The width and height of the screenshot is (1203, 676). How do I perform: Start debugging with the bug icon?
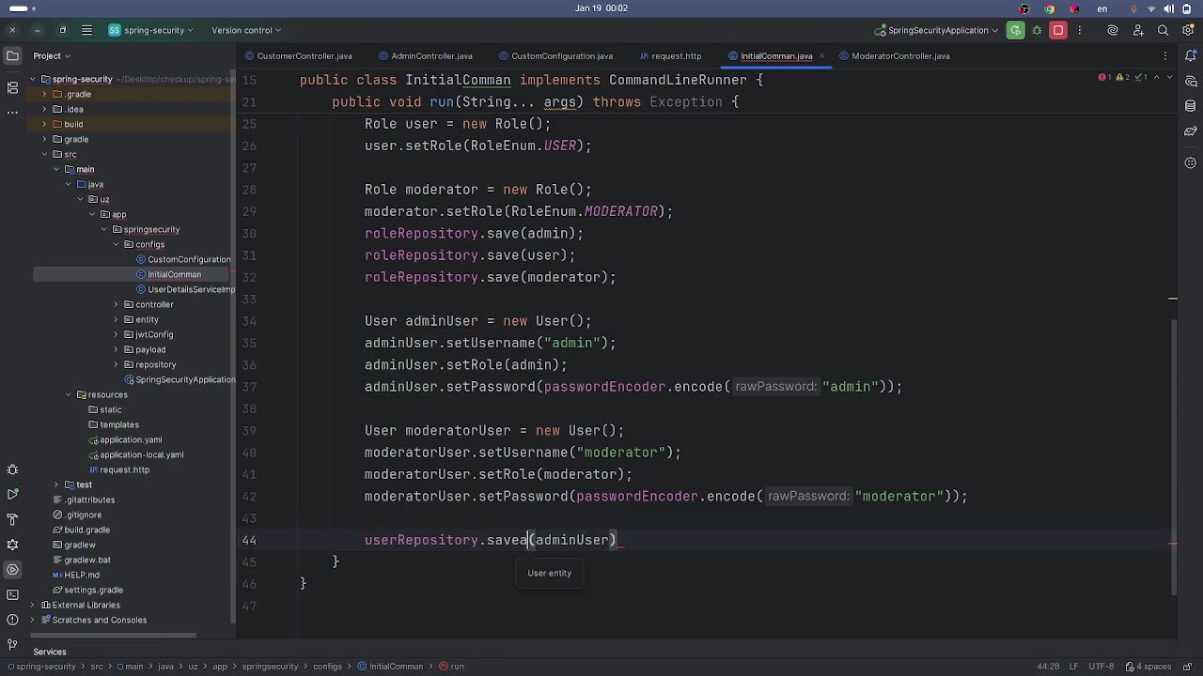[1037, 30]
